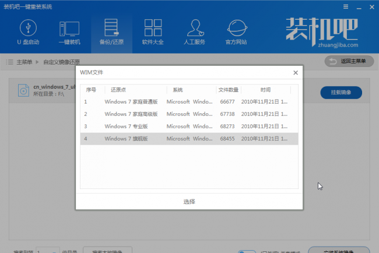Click the 还原点 column header
Viewport: 379px width, 253px height.
pos(118,90)
